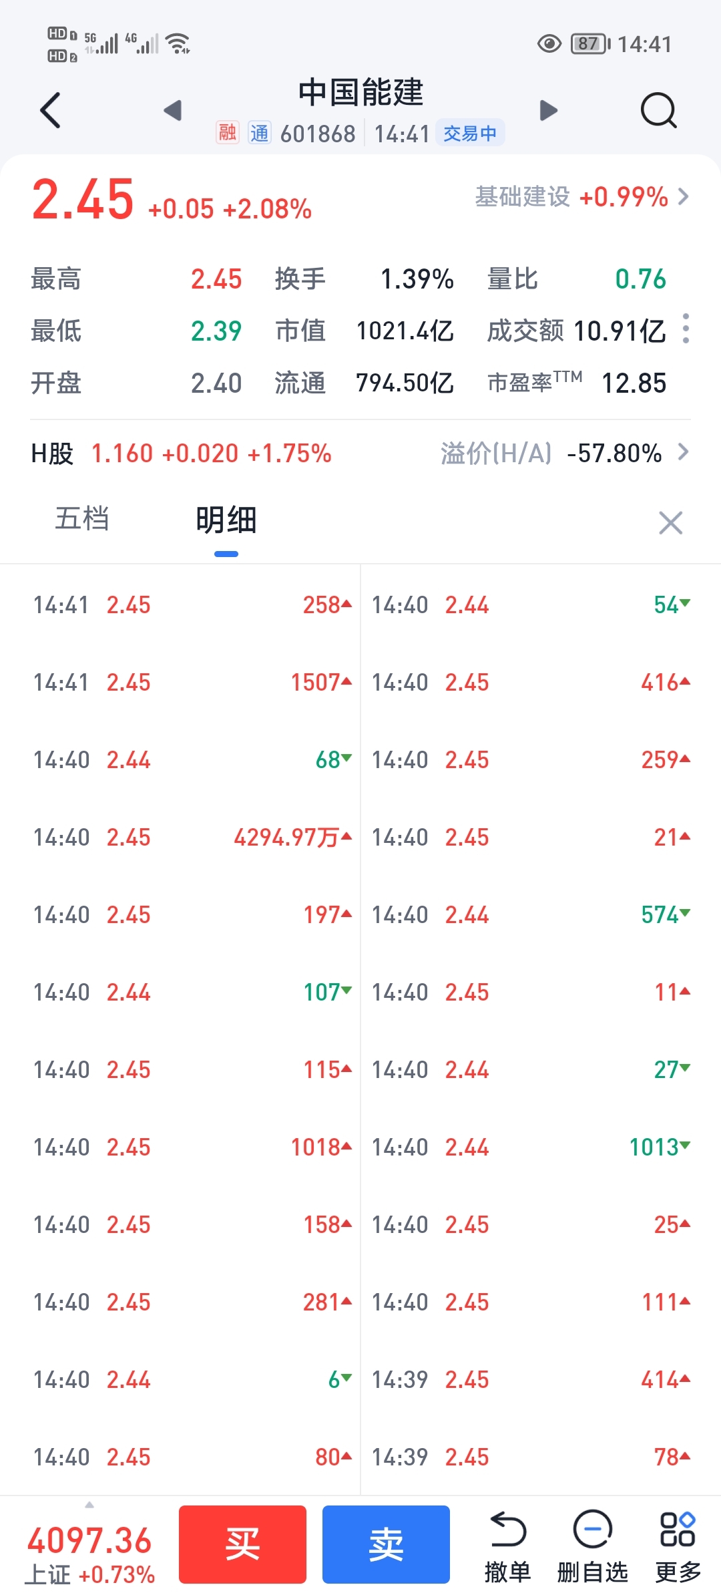Expand the 上证 index bar arrow
The width and height of the screenshot is (721, 1595).
(89, 1505)
